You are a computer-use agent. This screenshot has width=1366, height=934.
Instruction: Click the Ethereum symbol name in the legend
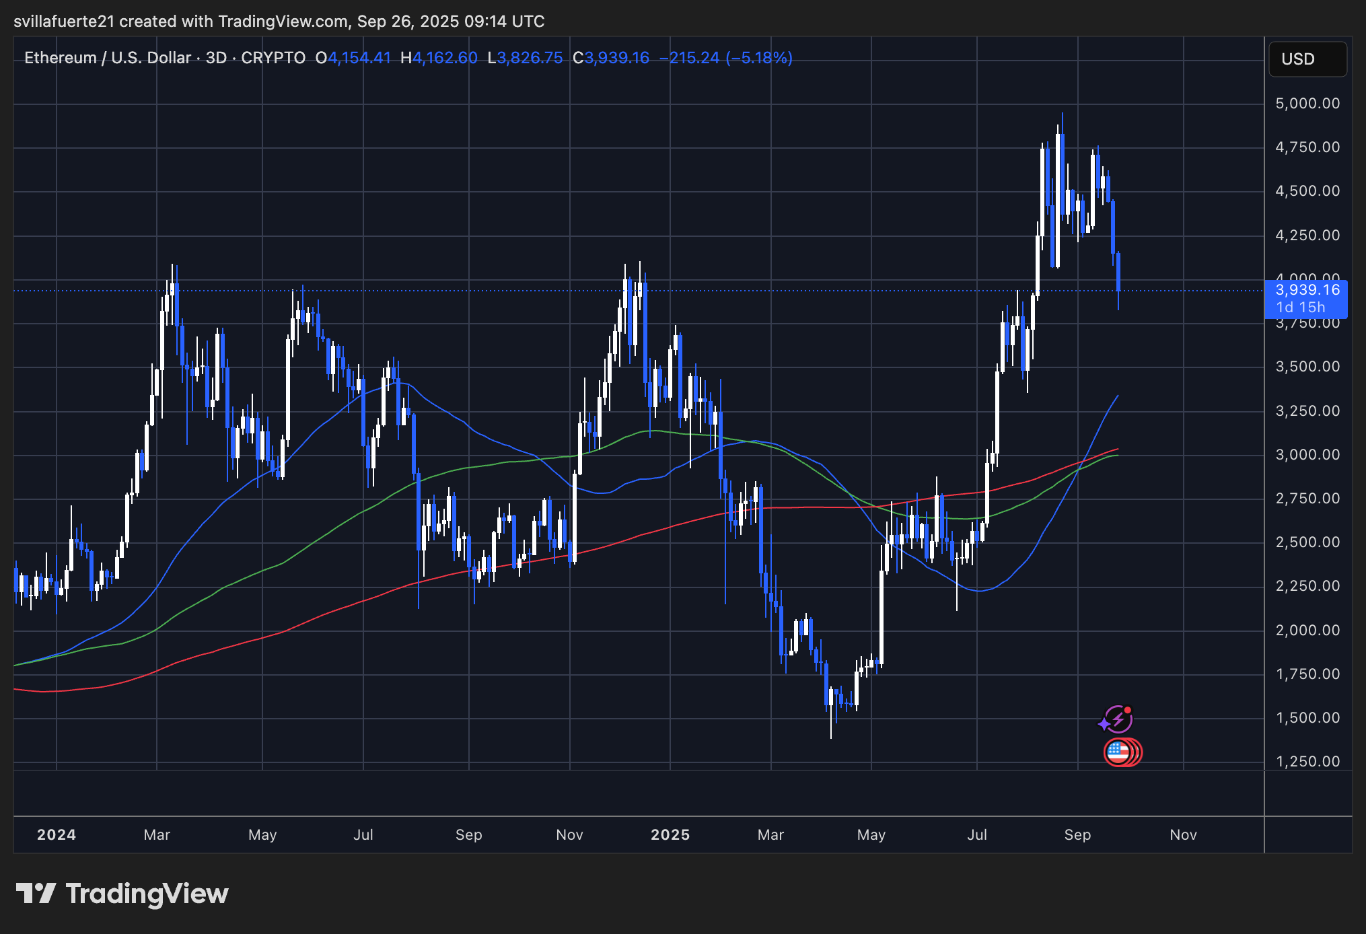coord(108,58)
